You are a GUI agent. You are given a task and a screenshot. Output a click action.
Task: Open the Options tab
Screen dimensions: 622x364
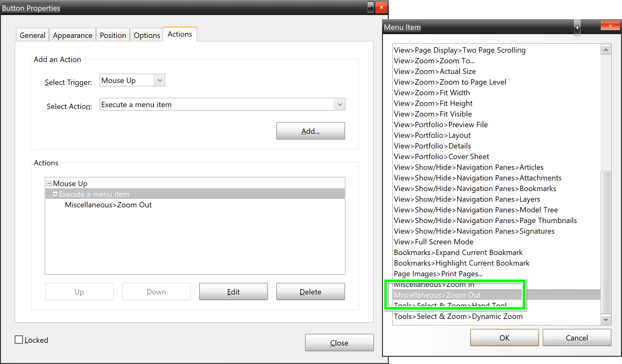point(147,35)
